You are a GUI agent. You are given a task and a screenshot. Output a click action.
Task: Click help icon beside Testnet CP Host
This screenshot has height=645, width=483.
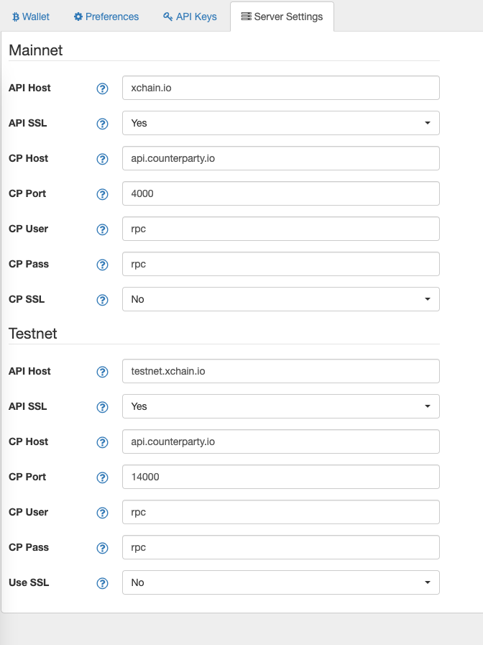102,442
